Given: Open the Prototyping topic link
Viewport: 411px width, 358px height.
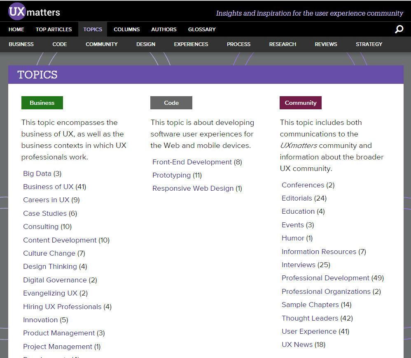Looking at the screenshot, I should tap(171, 175).
